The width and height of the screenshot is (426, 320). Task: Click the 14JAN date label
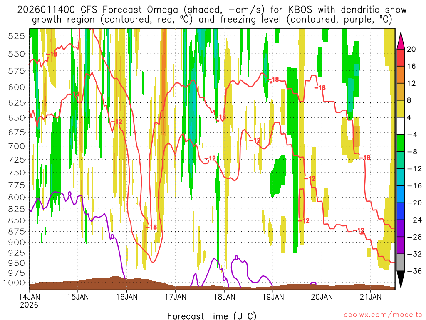pyautogui.click(x=29, y=297)
